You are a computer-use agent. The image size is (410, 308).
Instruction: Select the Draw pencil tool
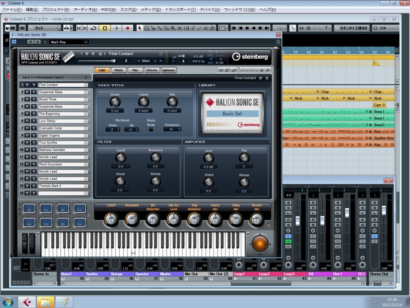pos(193,28)
